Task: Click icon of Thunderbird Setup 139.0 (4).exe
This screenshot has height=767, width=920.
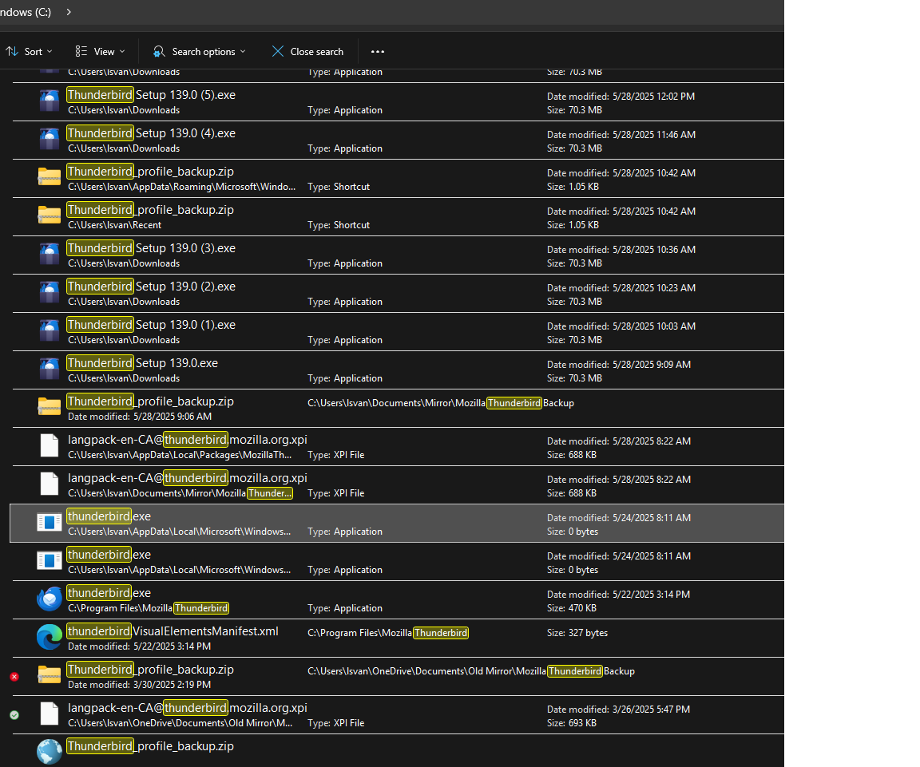Action: coord(50,140)
